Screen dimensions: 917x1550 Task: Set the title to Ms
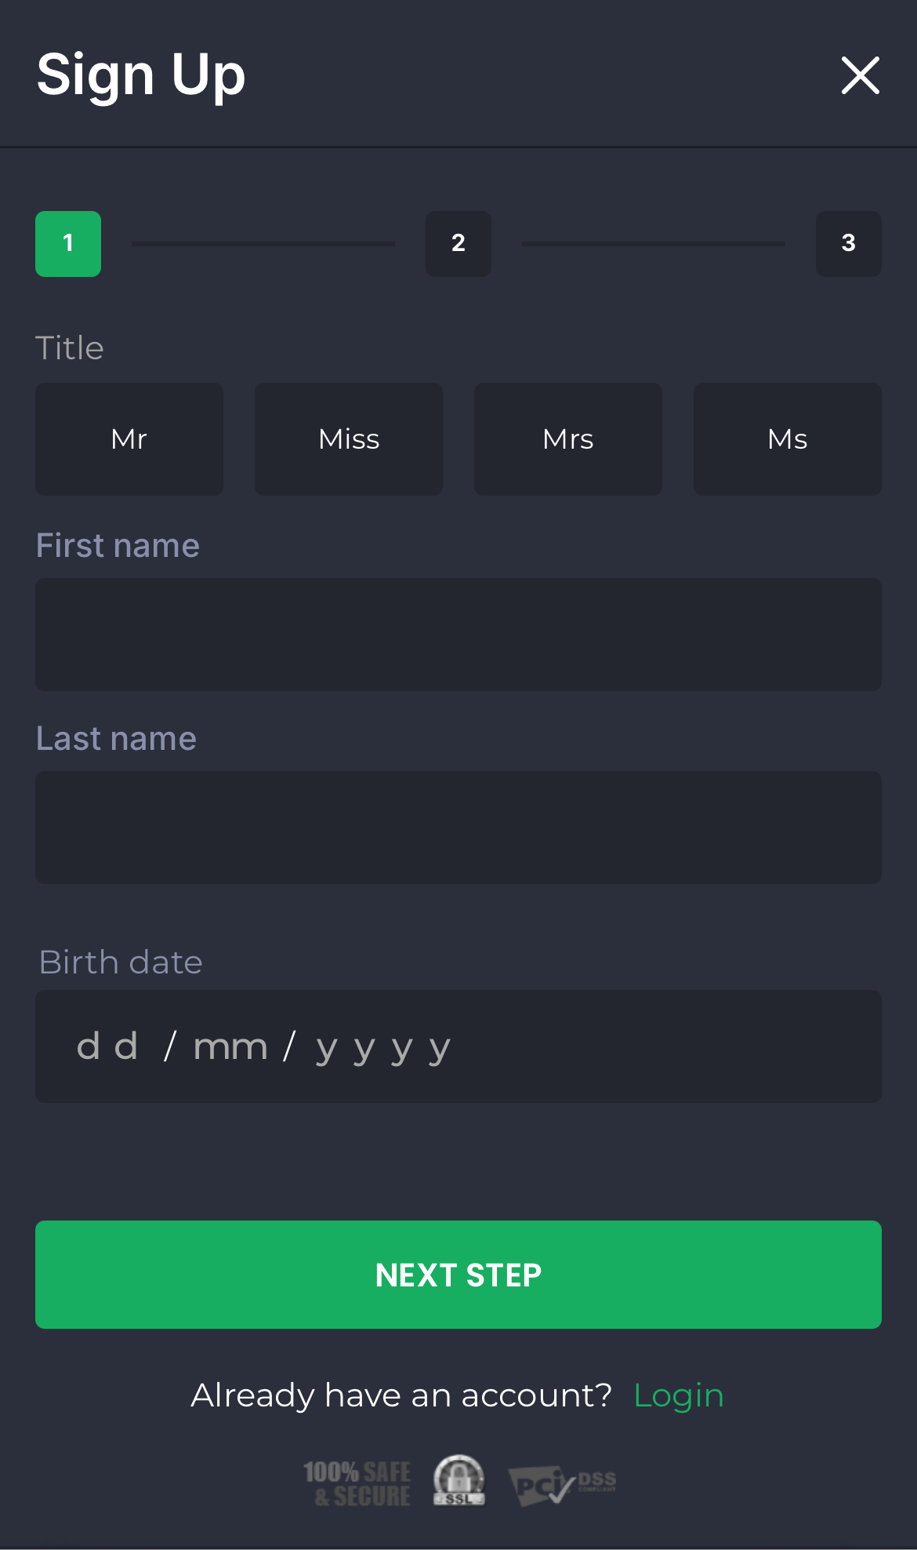788,438
